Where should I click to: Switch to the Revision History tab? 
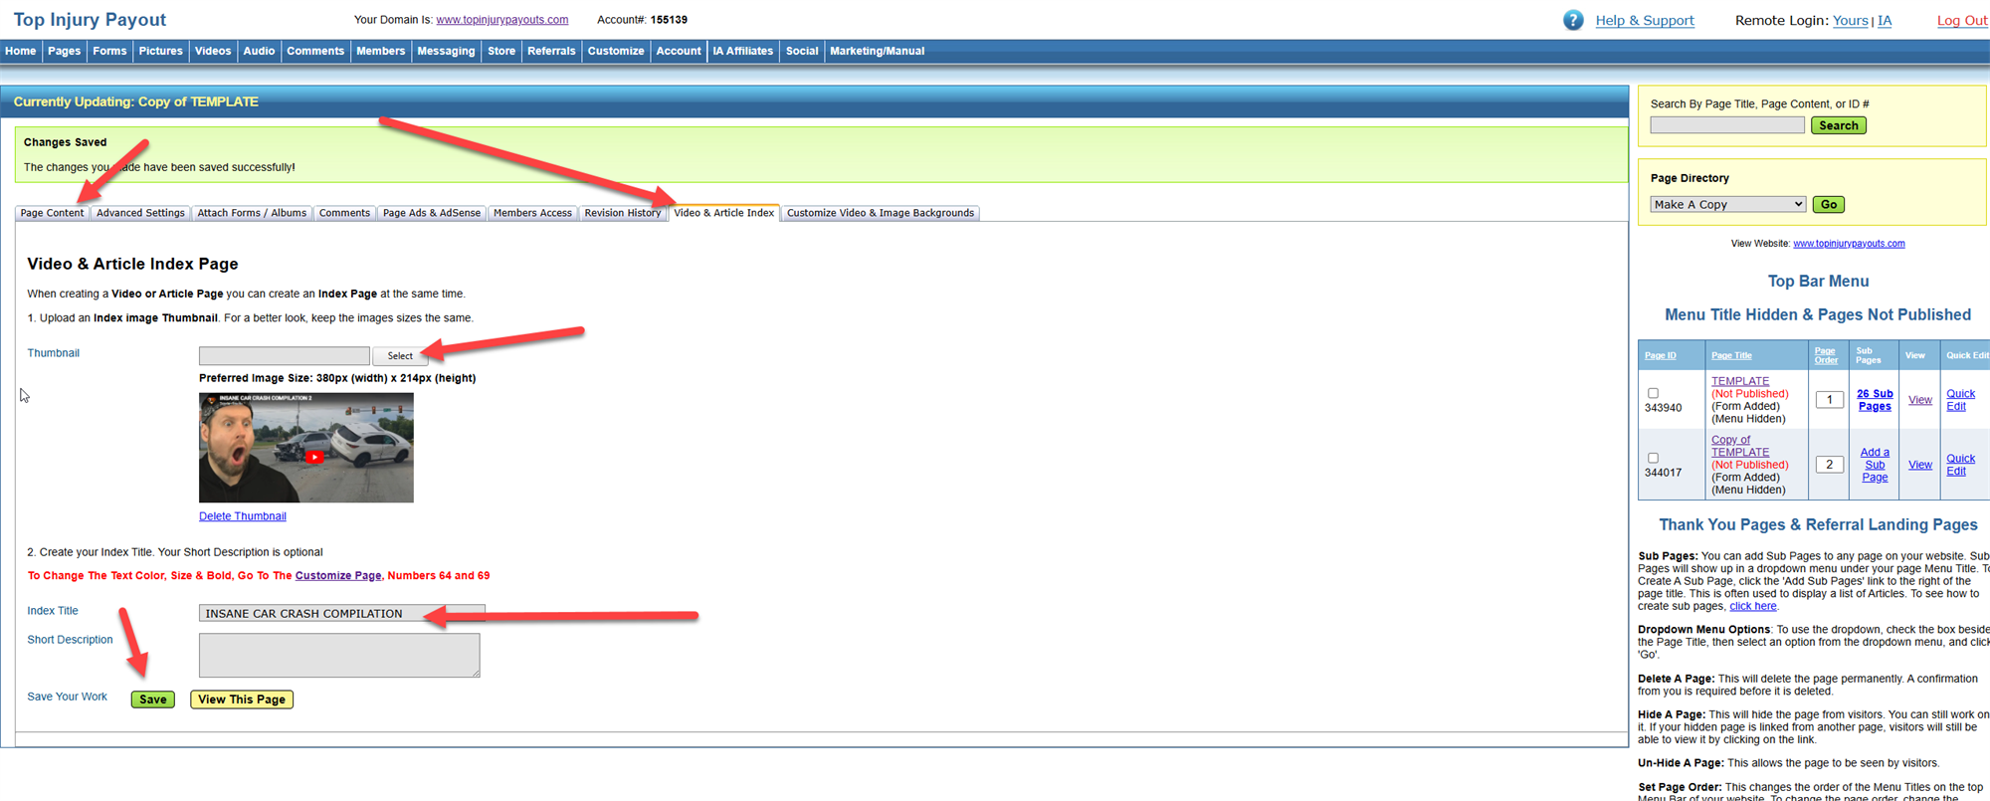pyautogui.click(x=623, y=213)
